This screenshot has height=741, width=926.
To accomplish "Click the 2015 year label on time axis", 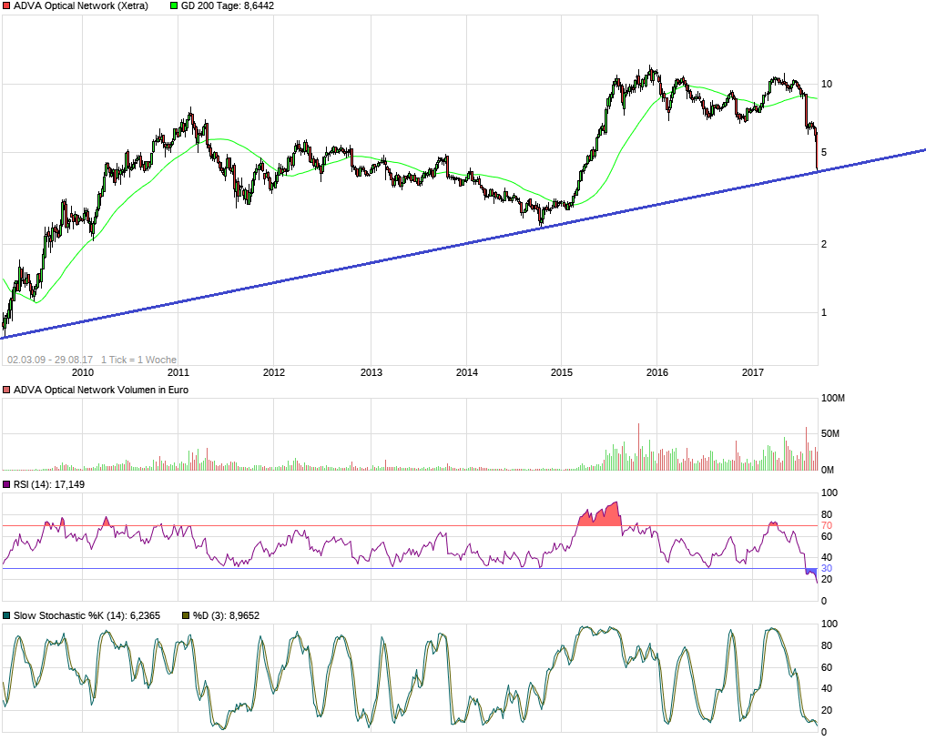I will [x=562, y=372].
